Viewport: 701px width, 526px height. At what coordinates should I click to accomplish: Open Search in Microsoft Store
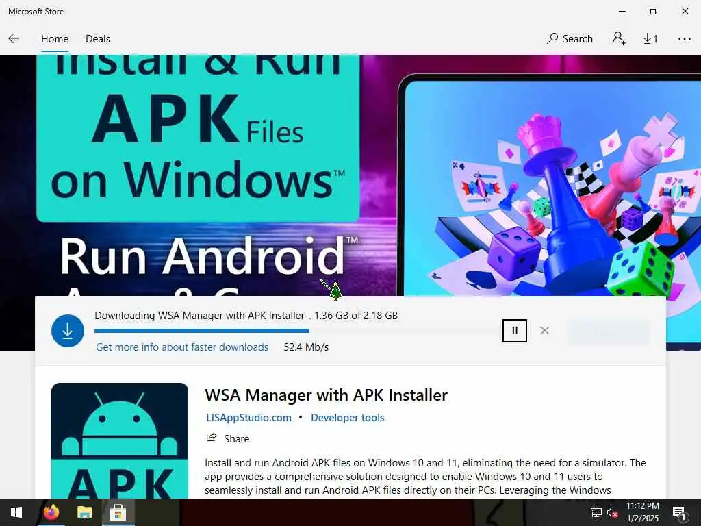570,39
